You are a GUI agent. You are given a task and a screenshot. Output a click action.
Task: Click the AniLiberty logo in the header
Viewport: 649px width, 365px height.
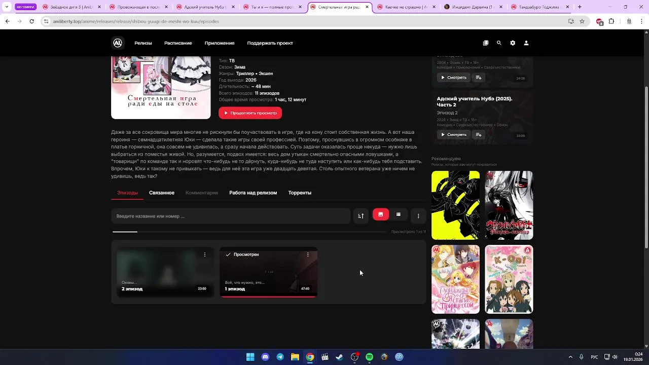(118, 43)
